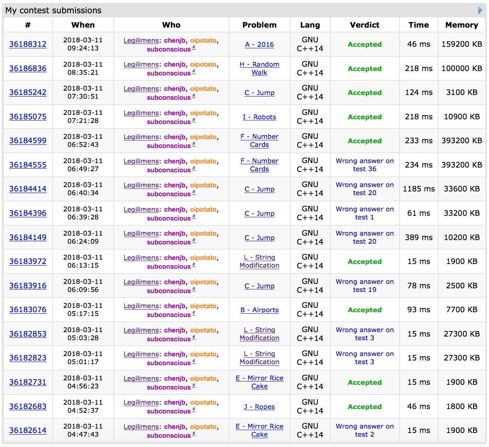
Task: Click the Legilimens team link in row 36185242
Action: point(141,89)
